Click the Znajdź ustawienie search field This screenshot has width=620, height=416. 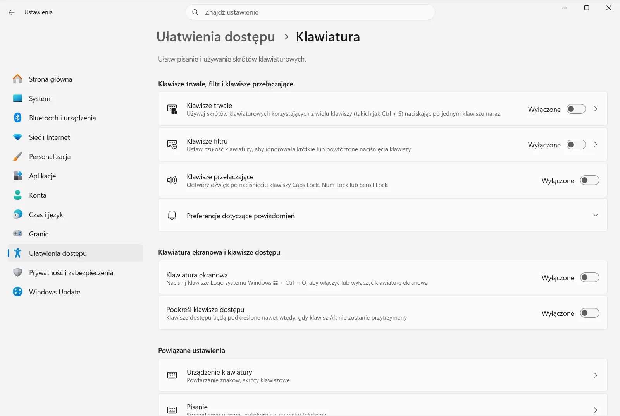[x=310, y=12]
